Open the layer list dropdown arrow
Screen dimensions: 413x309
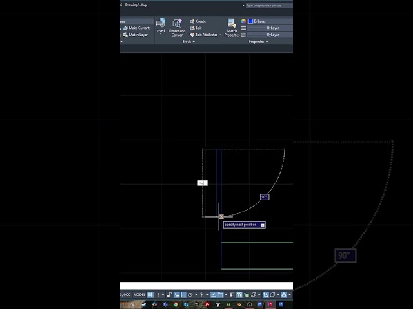tap(152, 21)
